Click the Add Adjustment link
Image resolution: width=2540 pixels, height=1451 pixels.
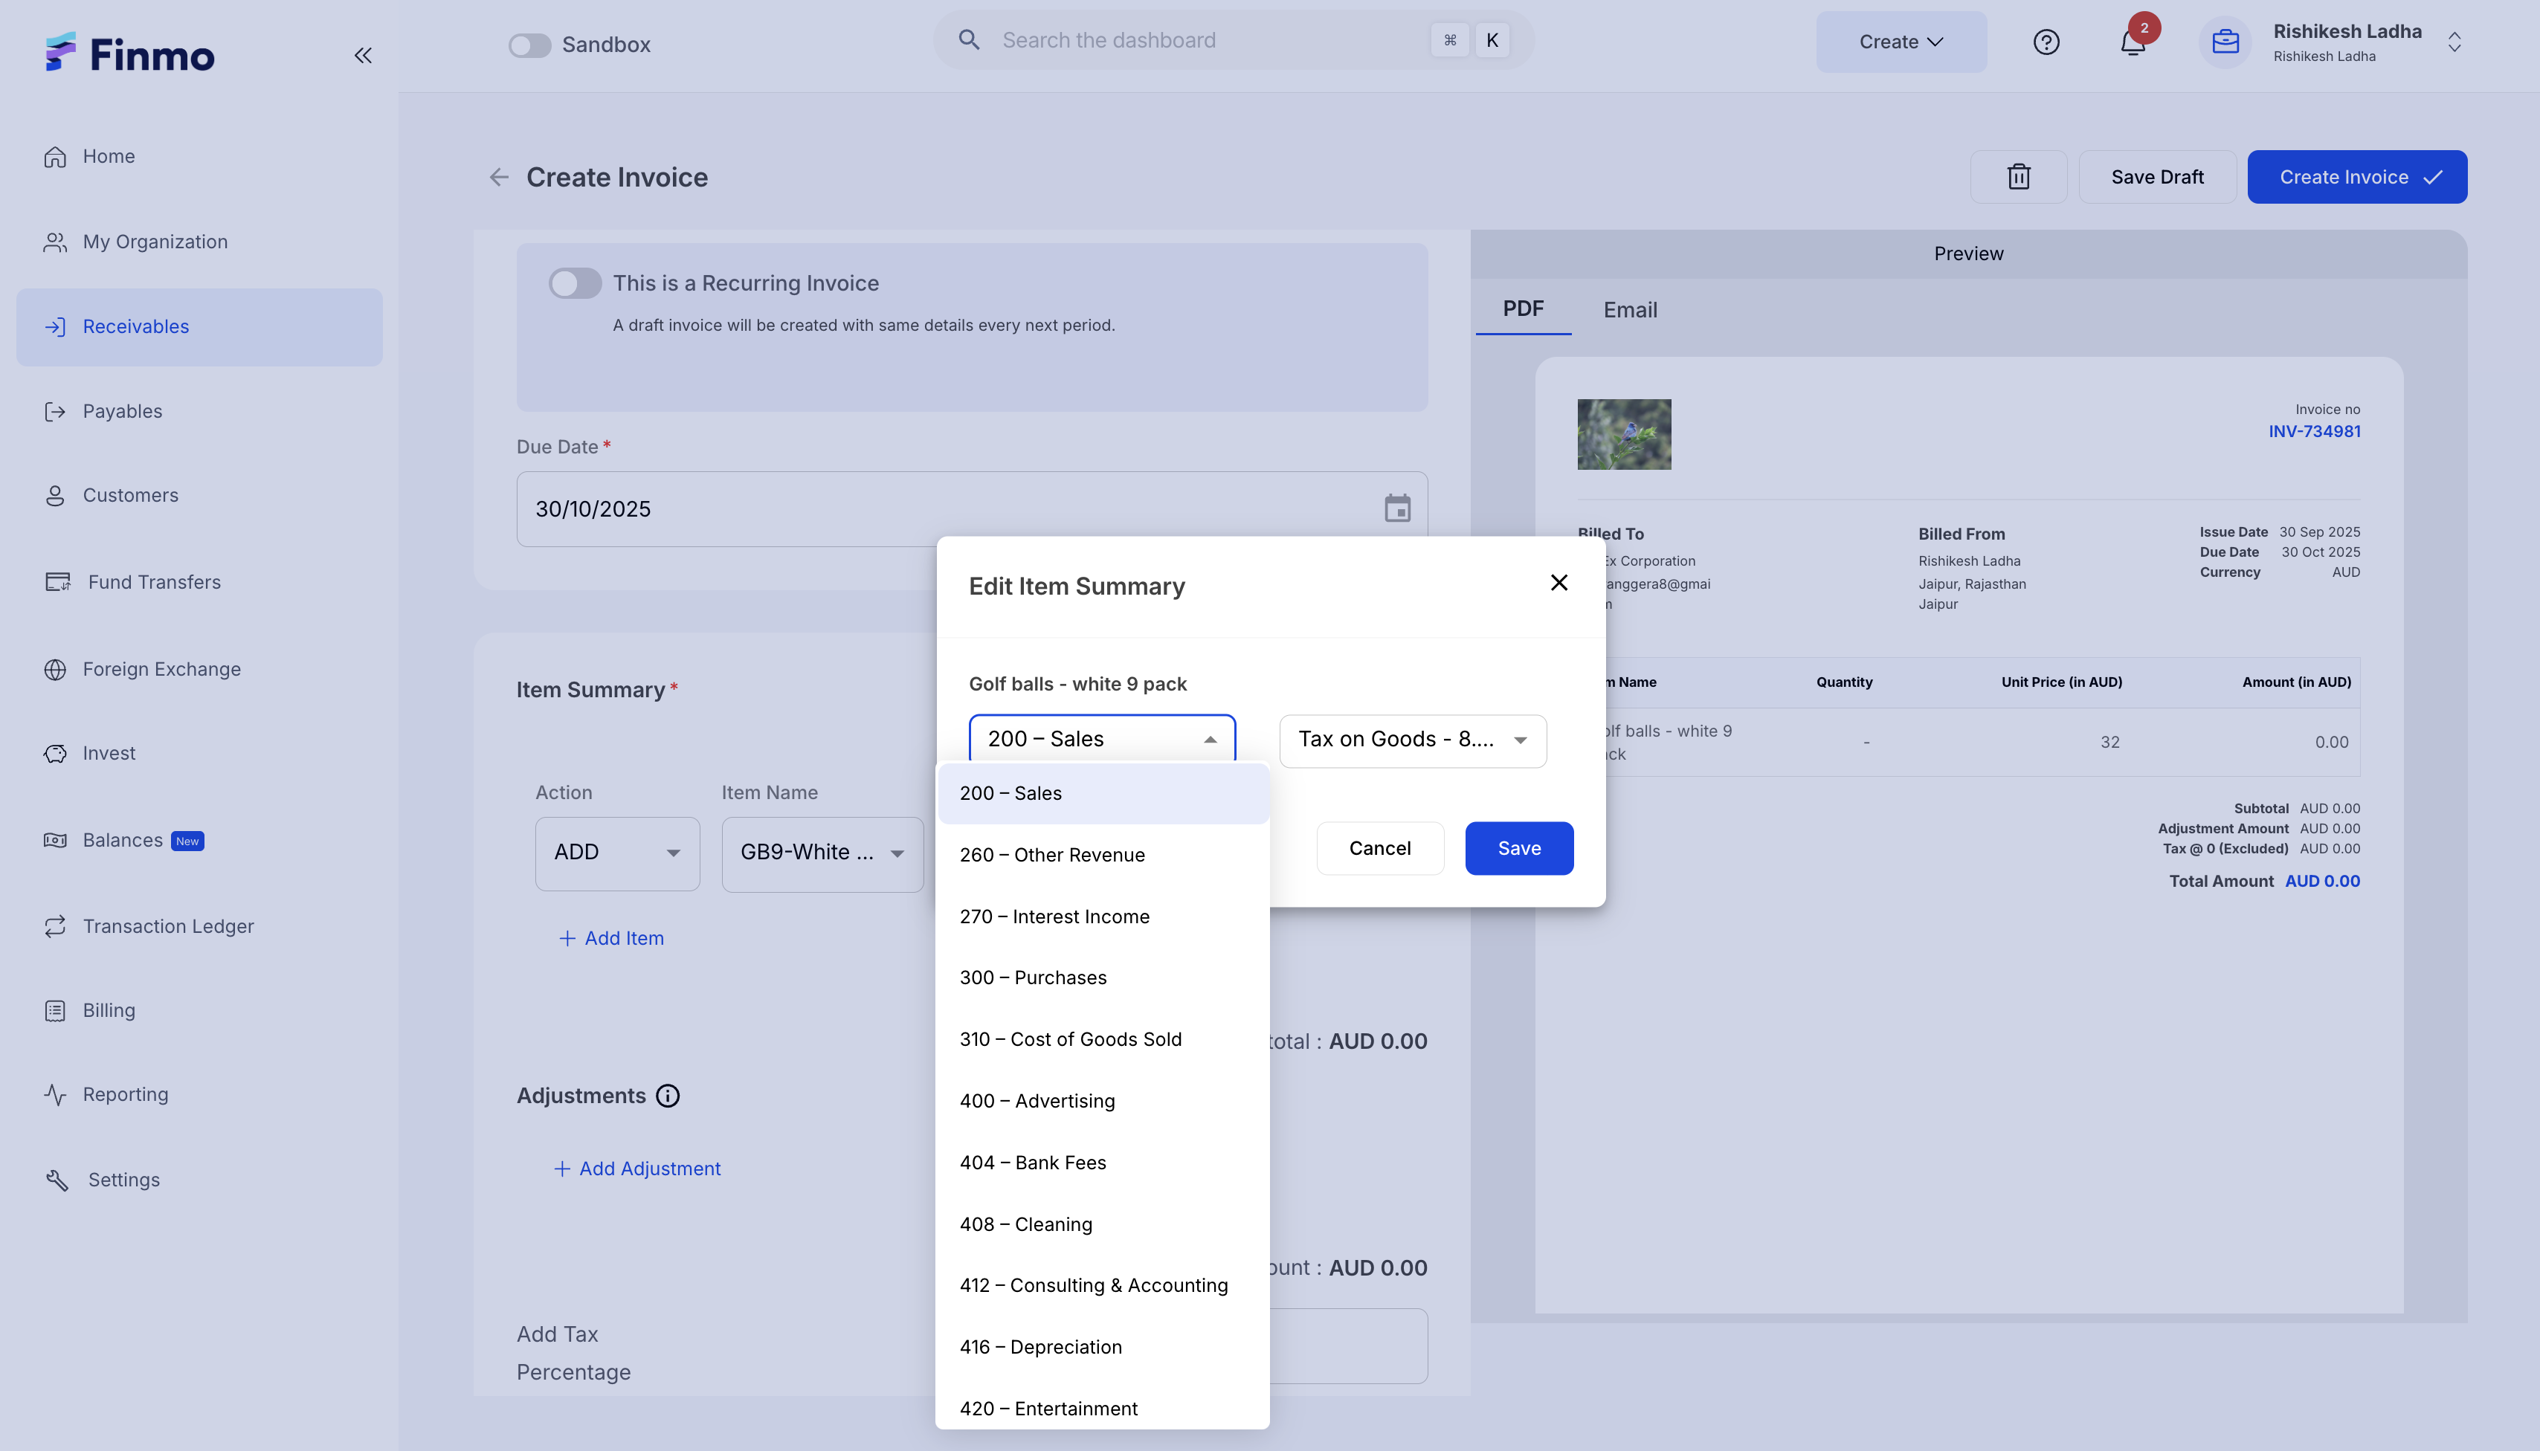pyautogui.click(x=638, y=1169)
